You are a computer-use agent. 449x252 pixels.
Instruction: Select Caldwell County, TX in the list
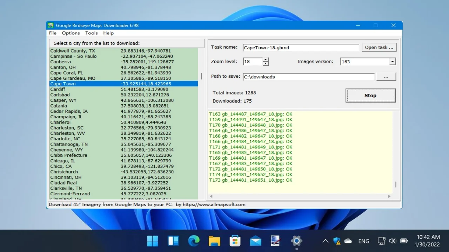(123, 51)
